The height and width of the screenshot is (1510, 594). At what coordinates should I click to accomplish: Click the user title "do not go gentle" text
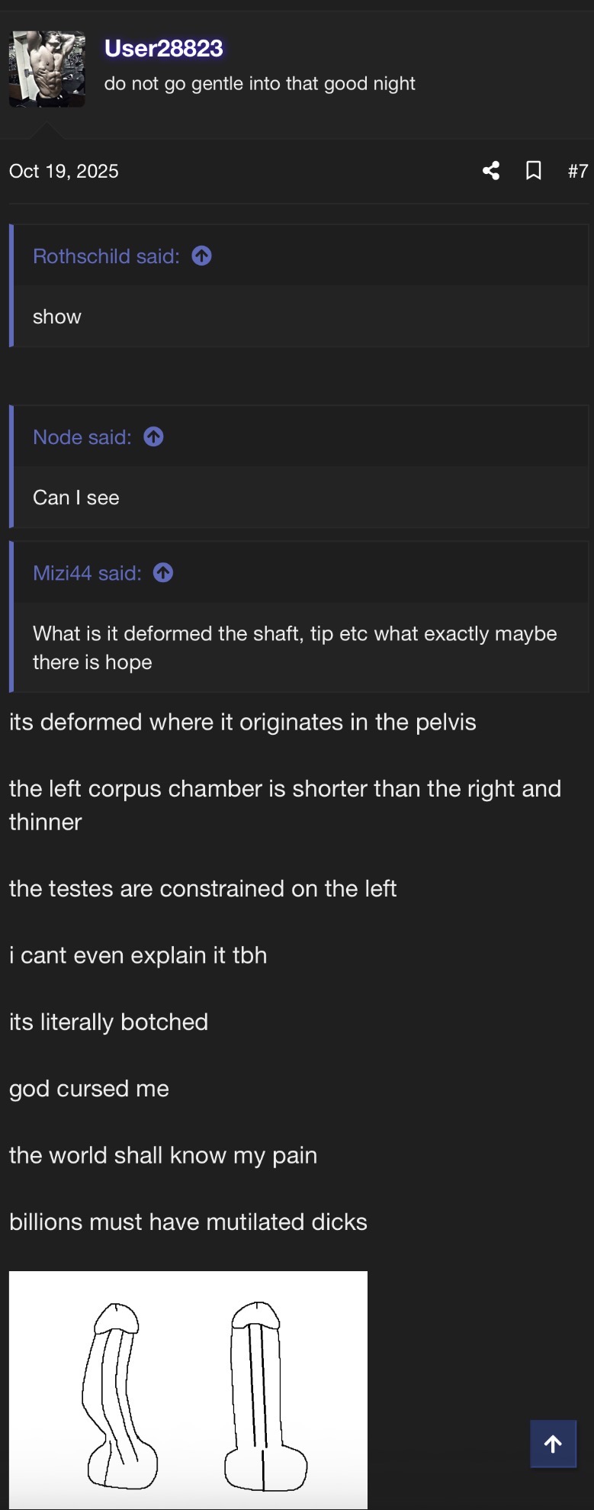tap(259, 84)
